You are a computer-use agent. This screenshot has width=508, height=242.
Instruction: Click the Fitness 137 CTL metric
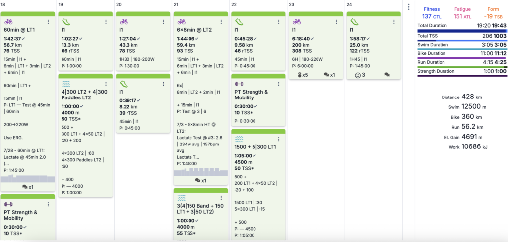(x=431, y=13)
